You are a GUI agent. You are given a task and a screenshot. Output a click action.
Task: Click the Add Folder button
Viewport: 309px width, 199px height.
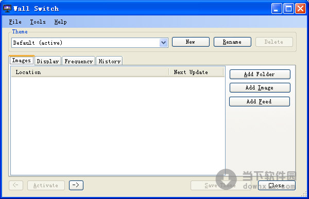pos(260,74)
